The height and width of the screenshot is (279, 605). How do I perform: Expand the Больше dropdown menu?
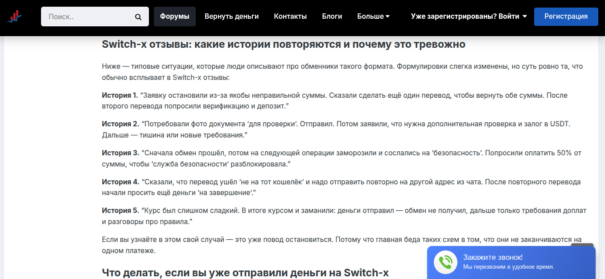(370, 17)
